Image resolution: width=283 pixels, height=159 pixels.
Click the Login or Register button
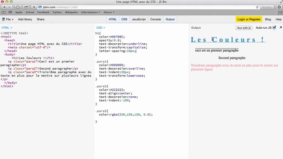249,19
